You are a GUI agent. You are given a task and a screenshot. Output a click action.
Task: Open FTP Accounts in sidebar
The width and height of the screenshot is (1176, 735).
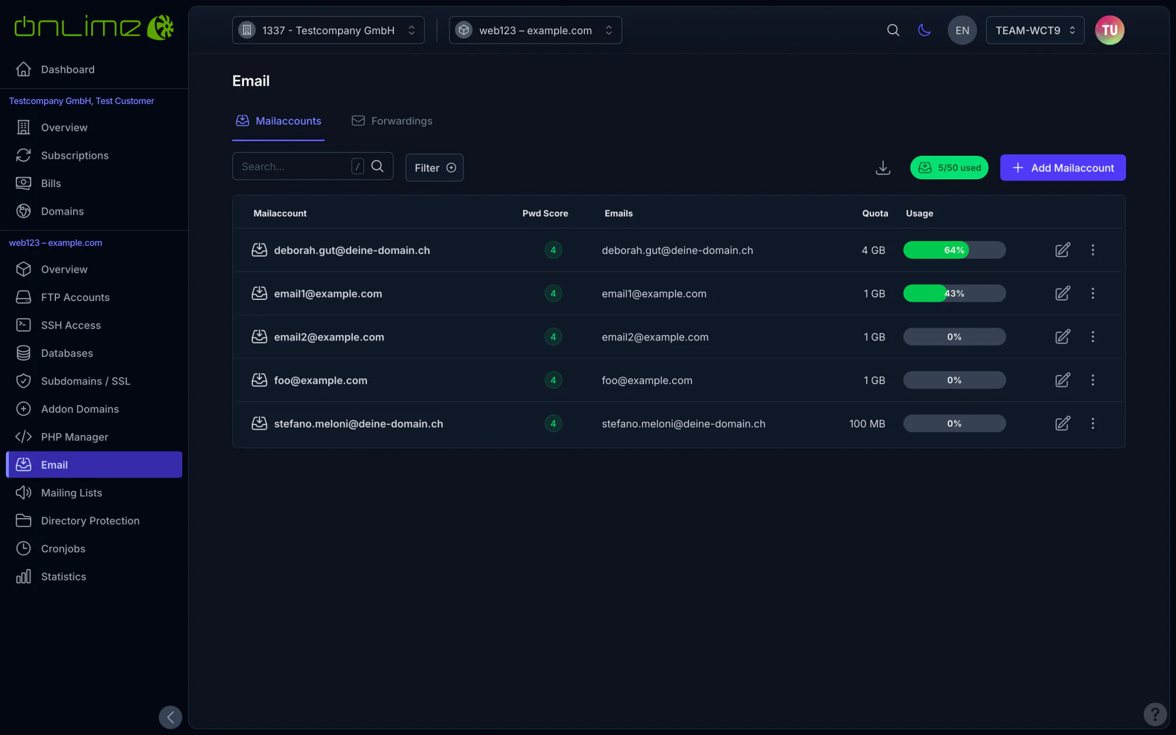[94, 298]
